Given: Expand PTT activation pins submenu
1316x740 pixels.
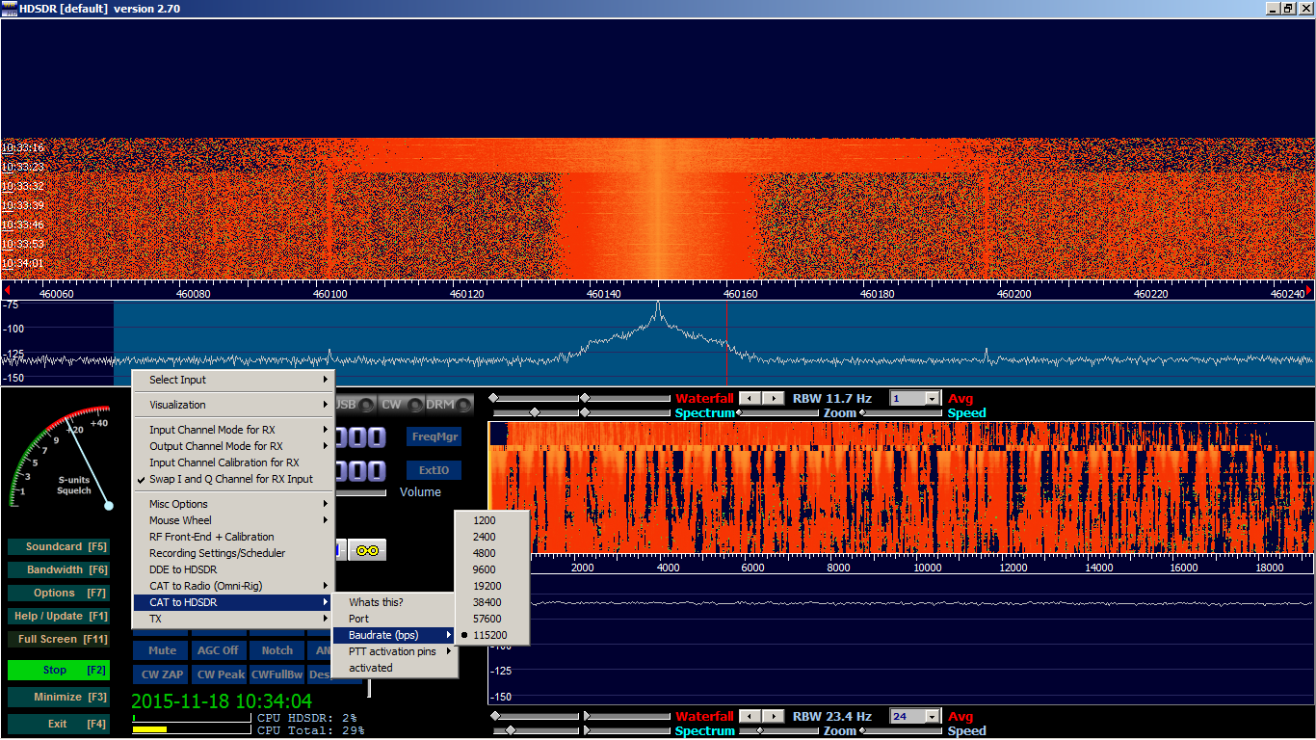Looking at the screenshot, I should (x=394, y=651).
